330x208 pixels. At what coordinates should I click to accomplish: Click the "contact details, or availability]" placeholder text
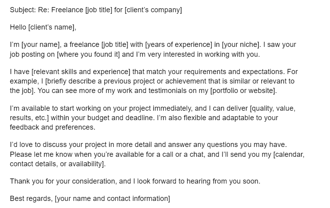pos(58,164)
